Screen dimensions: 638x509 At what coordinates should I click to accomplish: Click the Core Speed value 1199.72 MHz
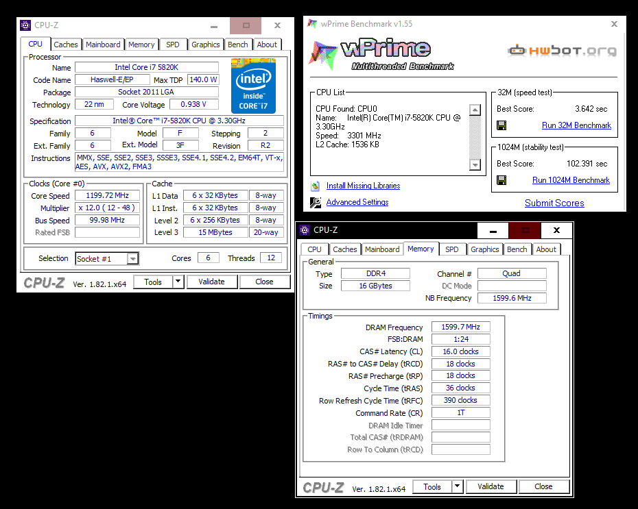108,195
